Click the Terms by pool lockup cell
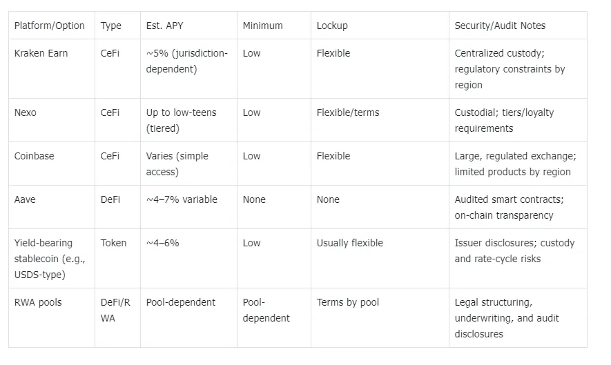This screenshot has height=365, width=611. coord(348,302)
